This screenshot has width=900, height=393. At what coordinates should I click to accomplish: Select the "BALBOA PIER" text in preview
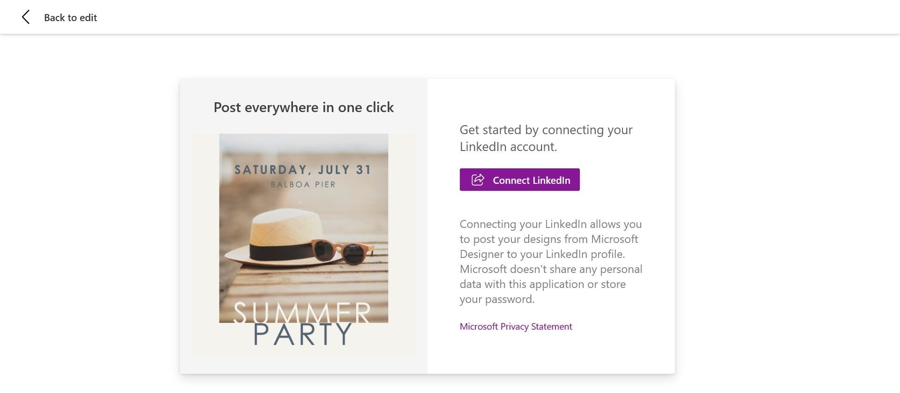pyautogui.click(x=303, y=185)
